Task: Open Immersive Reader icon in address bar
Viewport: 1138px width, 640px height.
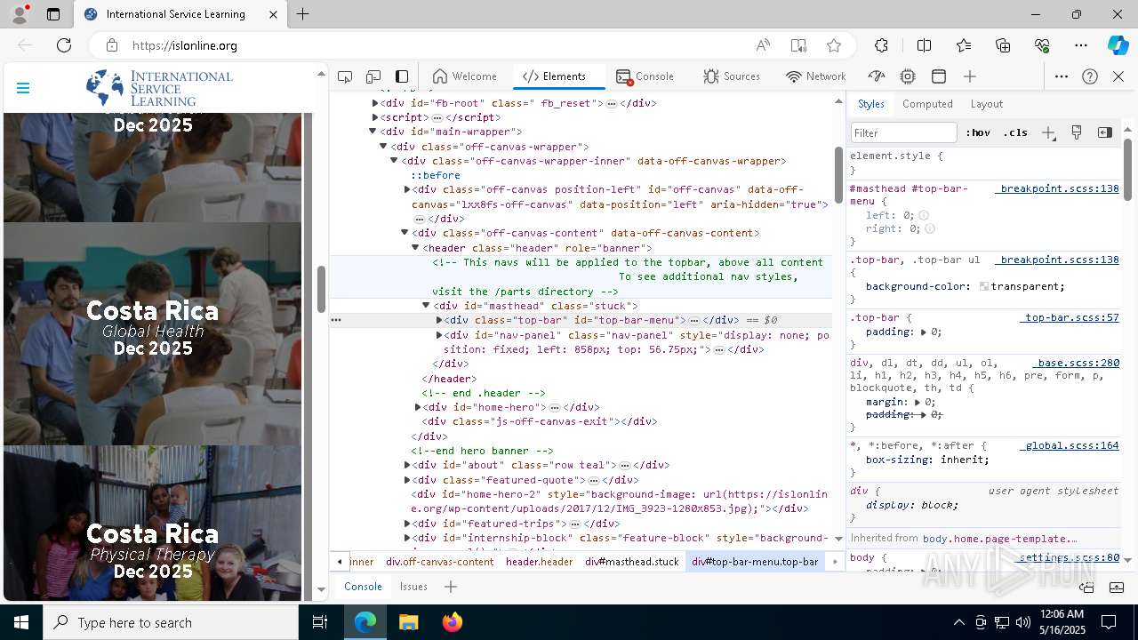Action: [x=798, y=45]
